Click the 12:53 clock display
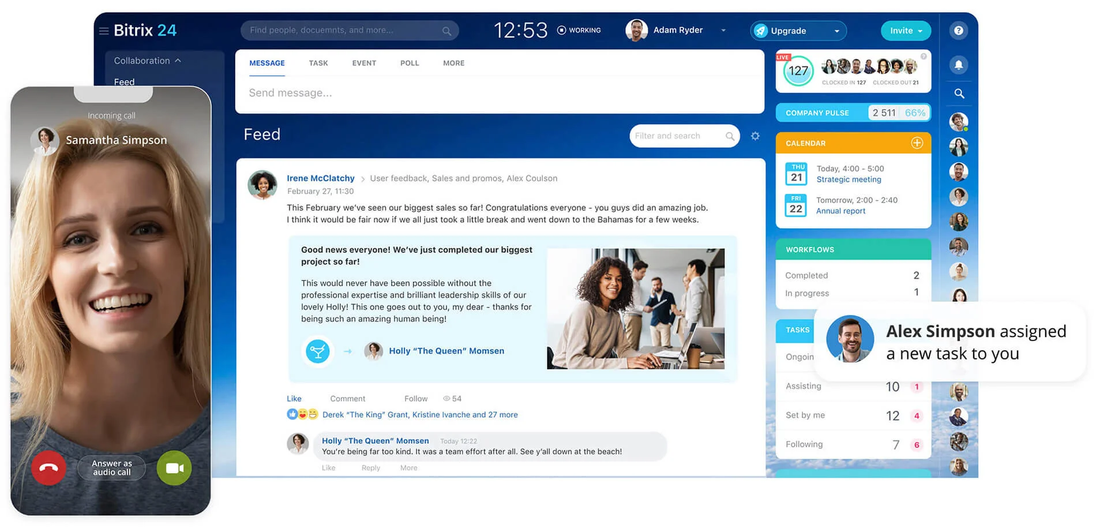Image resolution: width=1096 pixels, height=528 pixels. 520,30
